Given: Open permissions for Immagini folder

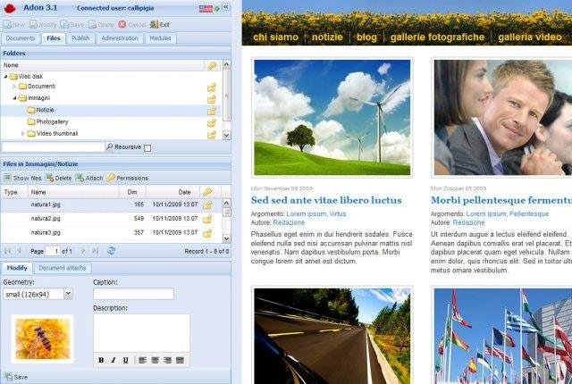Looking at the screenshot, I should click(x=212, y=99).
